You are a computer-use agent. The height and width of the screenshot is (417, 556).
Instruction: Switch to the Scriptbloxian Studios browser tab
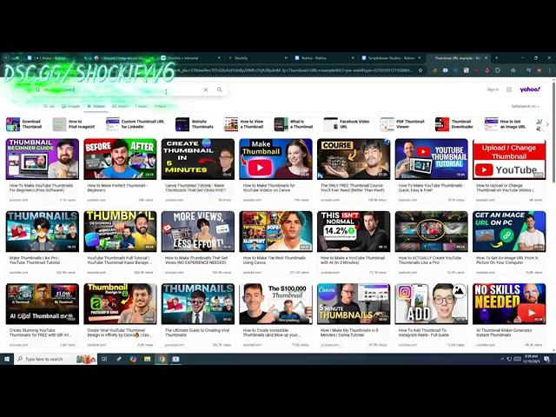click(x=391, y=58)
